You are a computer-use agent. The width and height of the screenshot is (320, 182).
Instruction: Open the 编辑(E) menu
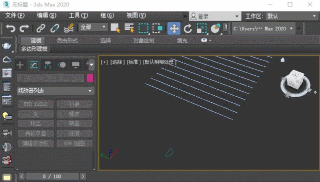tap(46, 15)
